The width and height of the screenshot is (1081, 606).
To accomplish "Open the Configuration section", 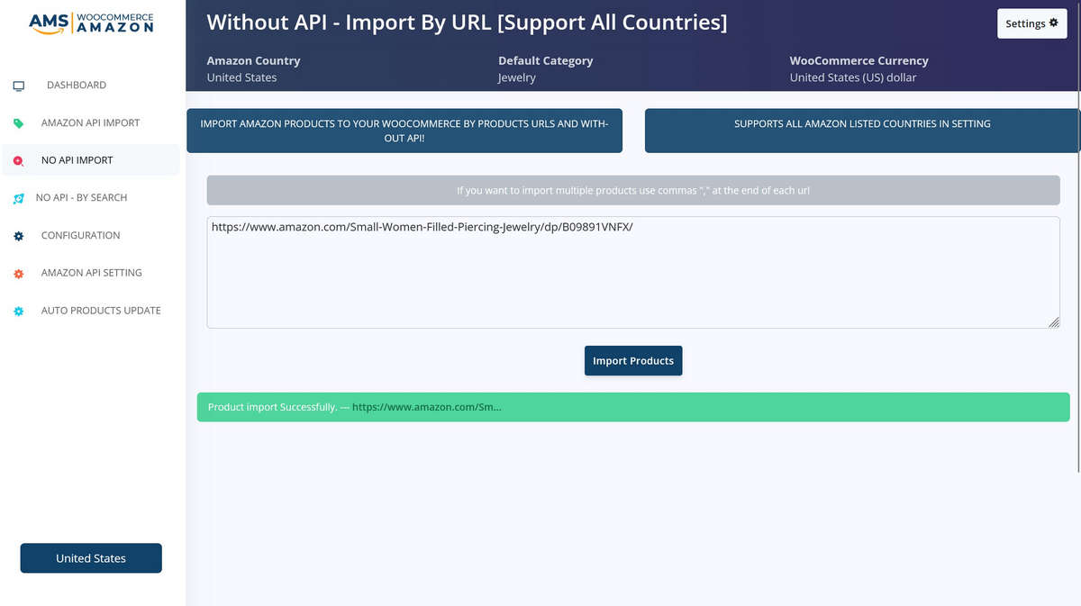I will [80, 235].
